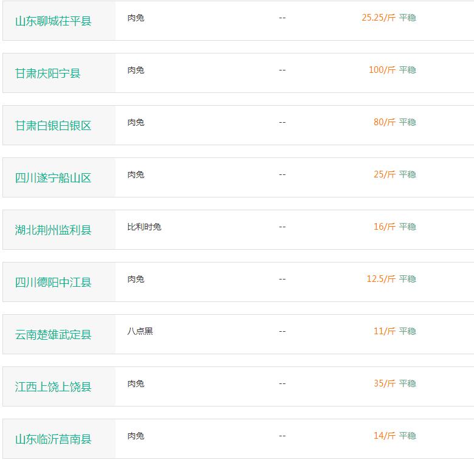Screen dimensions: 474x460
Task: Click the 14/斤 price value
Action: click(x=384, y=436)
